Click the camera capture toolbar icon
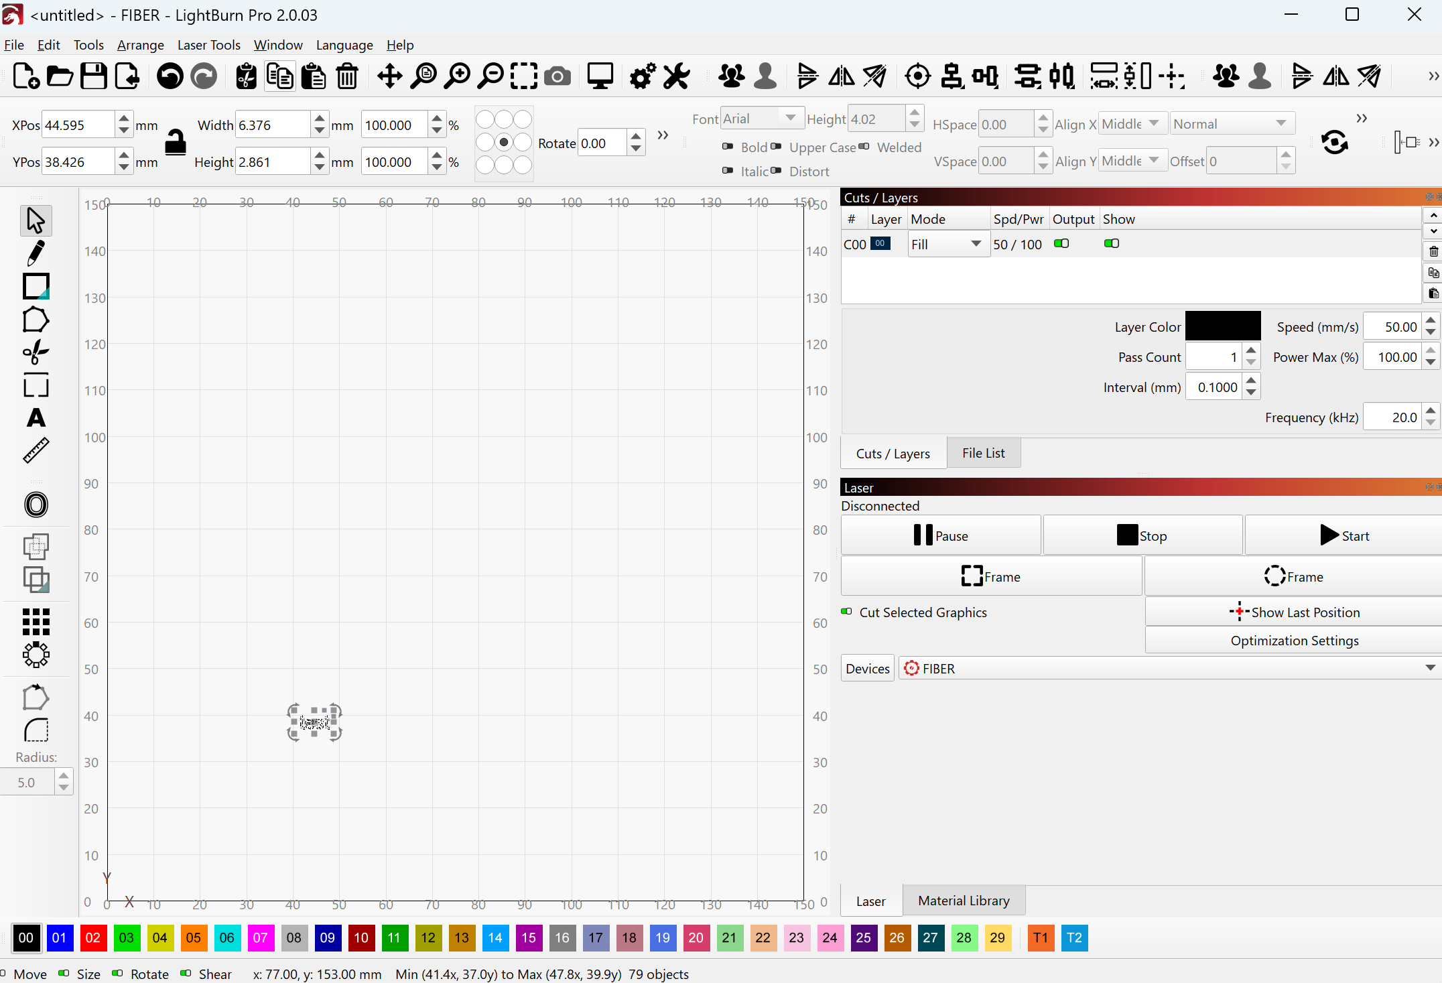Viewport: 1442px width, 983px height. [x=558, y=76]
